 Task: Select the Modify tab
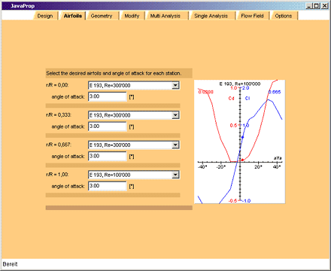(x=132, y=16)
